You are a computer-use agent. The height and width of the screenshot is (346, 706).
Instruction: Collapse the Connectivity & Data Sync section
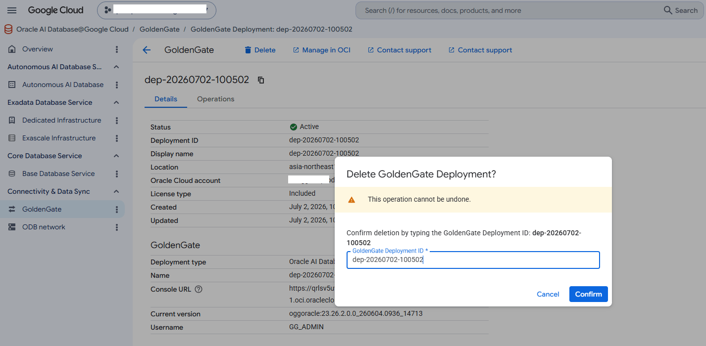pos(116,191)
